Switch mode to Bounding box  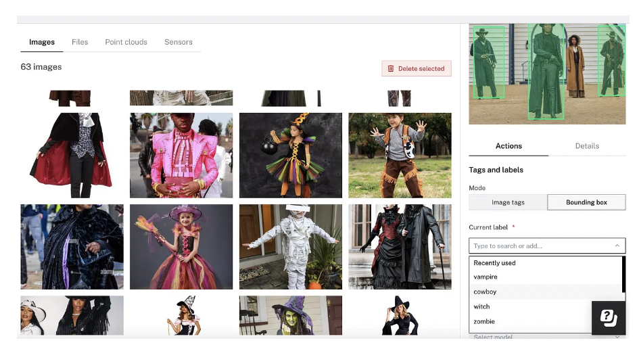586,202
